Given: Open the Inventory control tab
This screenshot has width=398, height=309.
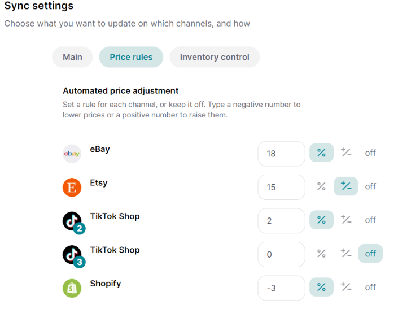Looking at the screenshot, I should click(215, 57).
